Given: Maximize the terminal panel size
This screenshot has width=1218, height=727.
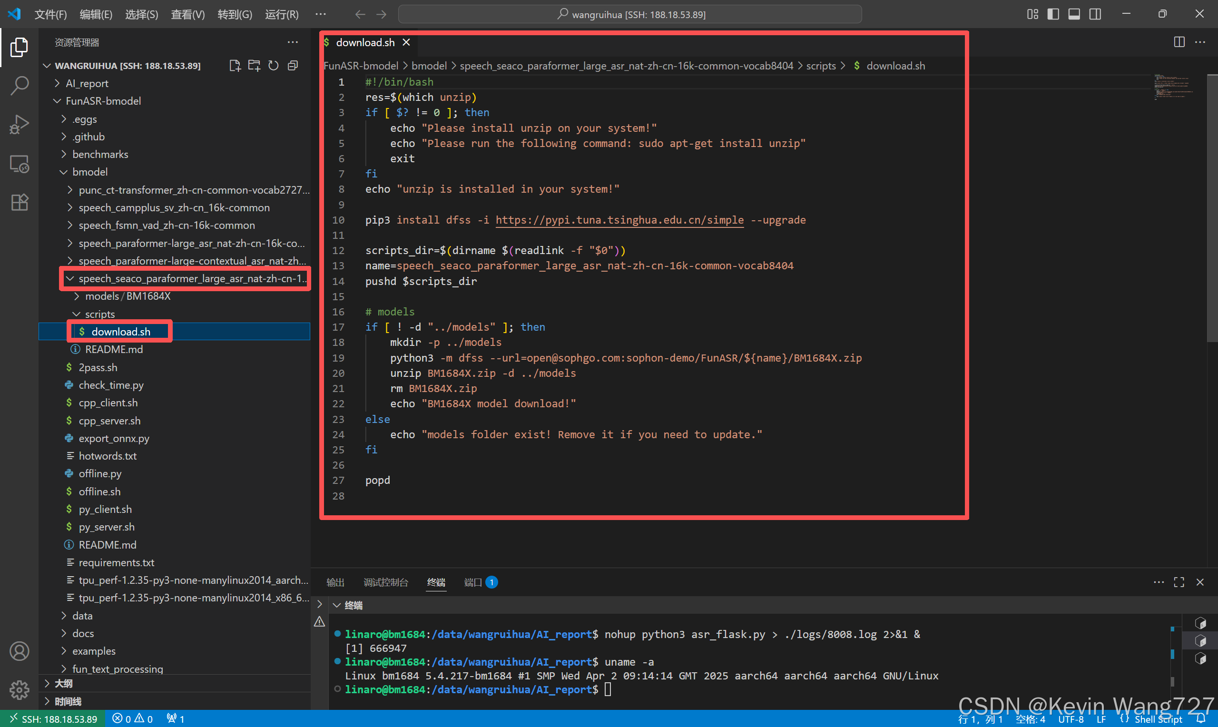Looking at the screenshot, I should click(1179, 582).
